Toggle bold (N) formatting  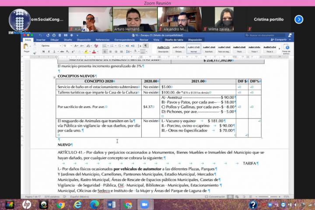point(43,52)
